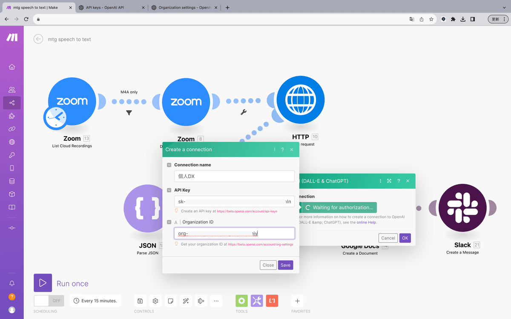Screen dimensions: 511x319
Task: Open the More controls ellipsis button
Action: point(216,301)
